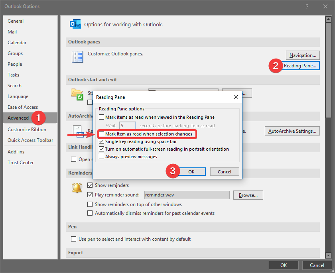Screen dimensions: 335x273
Task: Go to Tasks options
Action: coord(30,75)
